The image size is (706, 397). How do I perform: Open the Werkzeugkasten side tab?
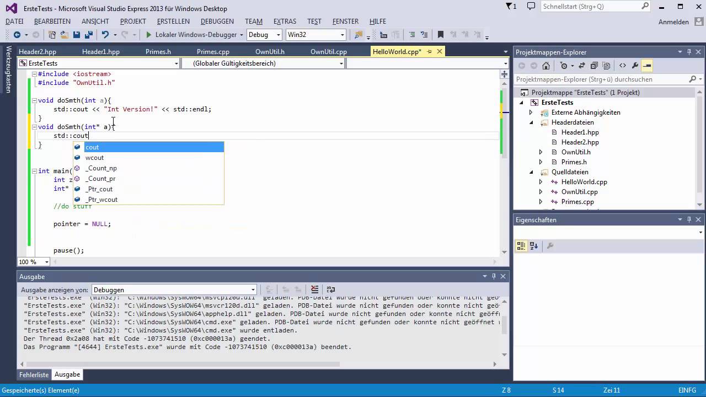click(8, 69)
